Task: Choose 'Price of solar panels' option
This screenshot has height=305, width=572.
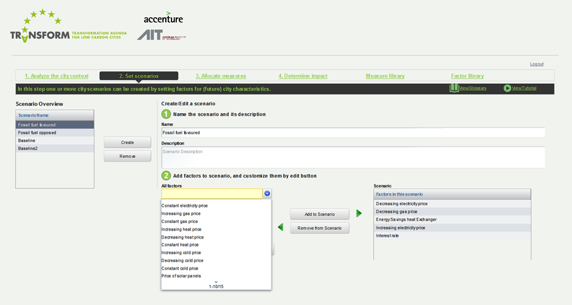Action: [181, 276]
